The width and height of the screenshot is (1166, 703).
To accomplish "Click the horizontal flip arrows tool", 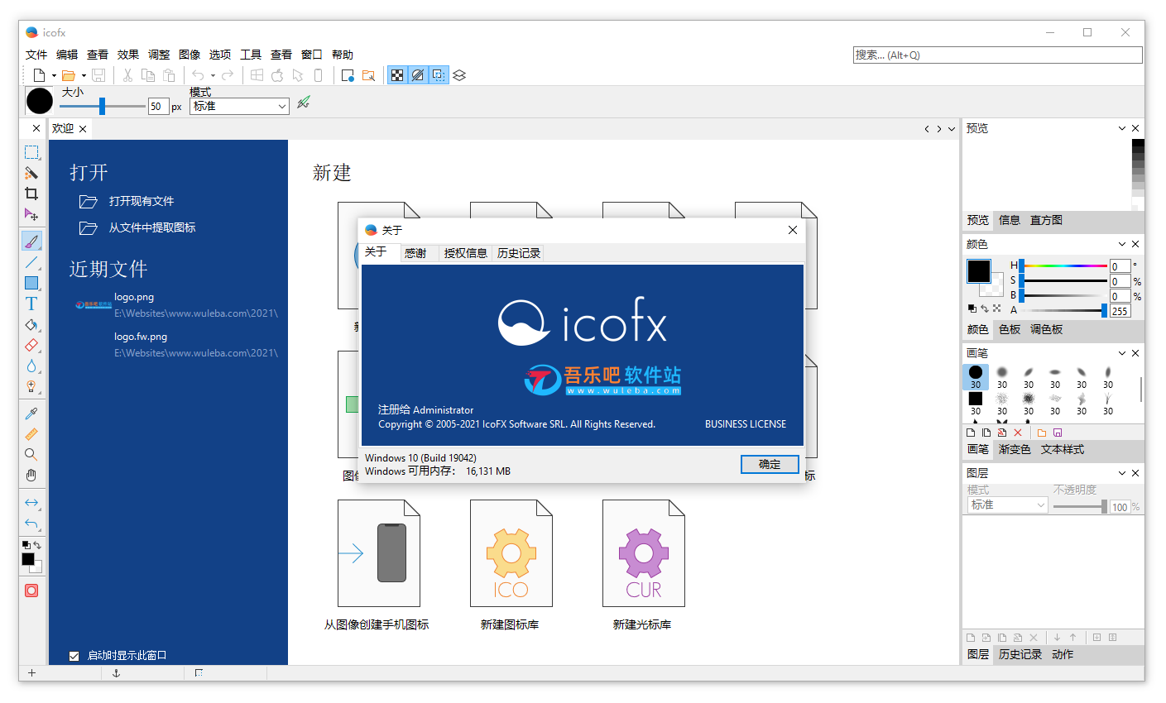I will click(31, 503).
